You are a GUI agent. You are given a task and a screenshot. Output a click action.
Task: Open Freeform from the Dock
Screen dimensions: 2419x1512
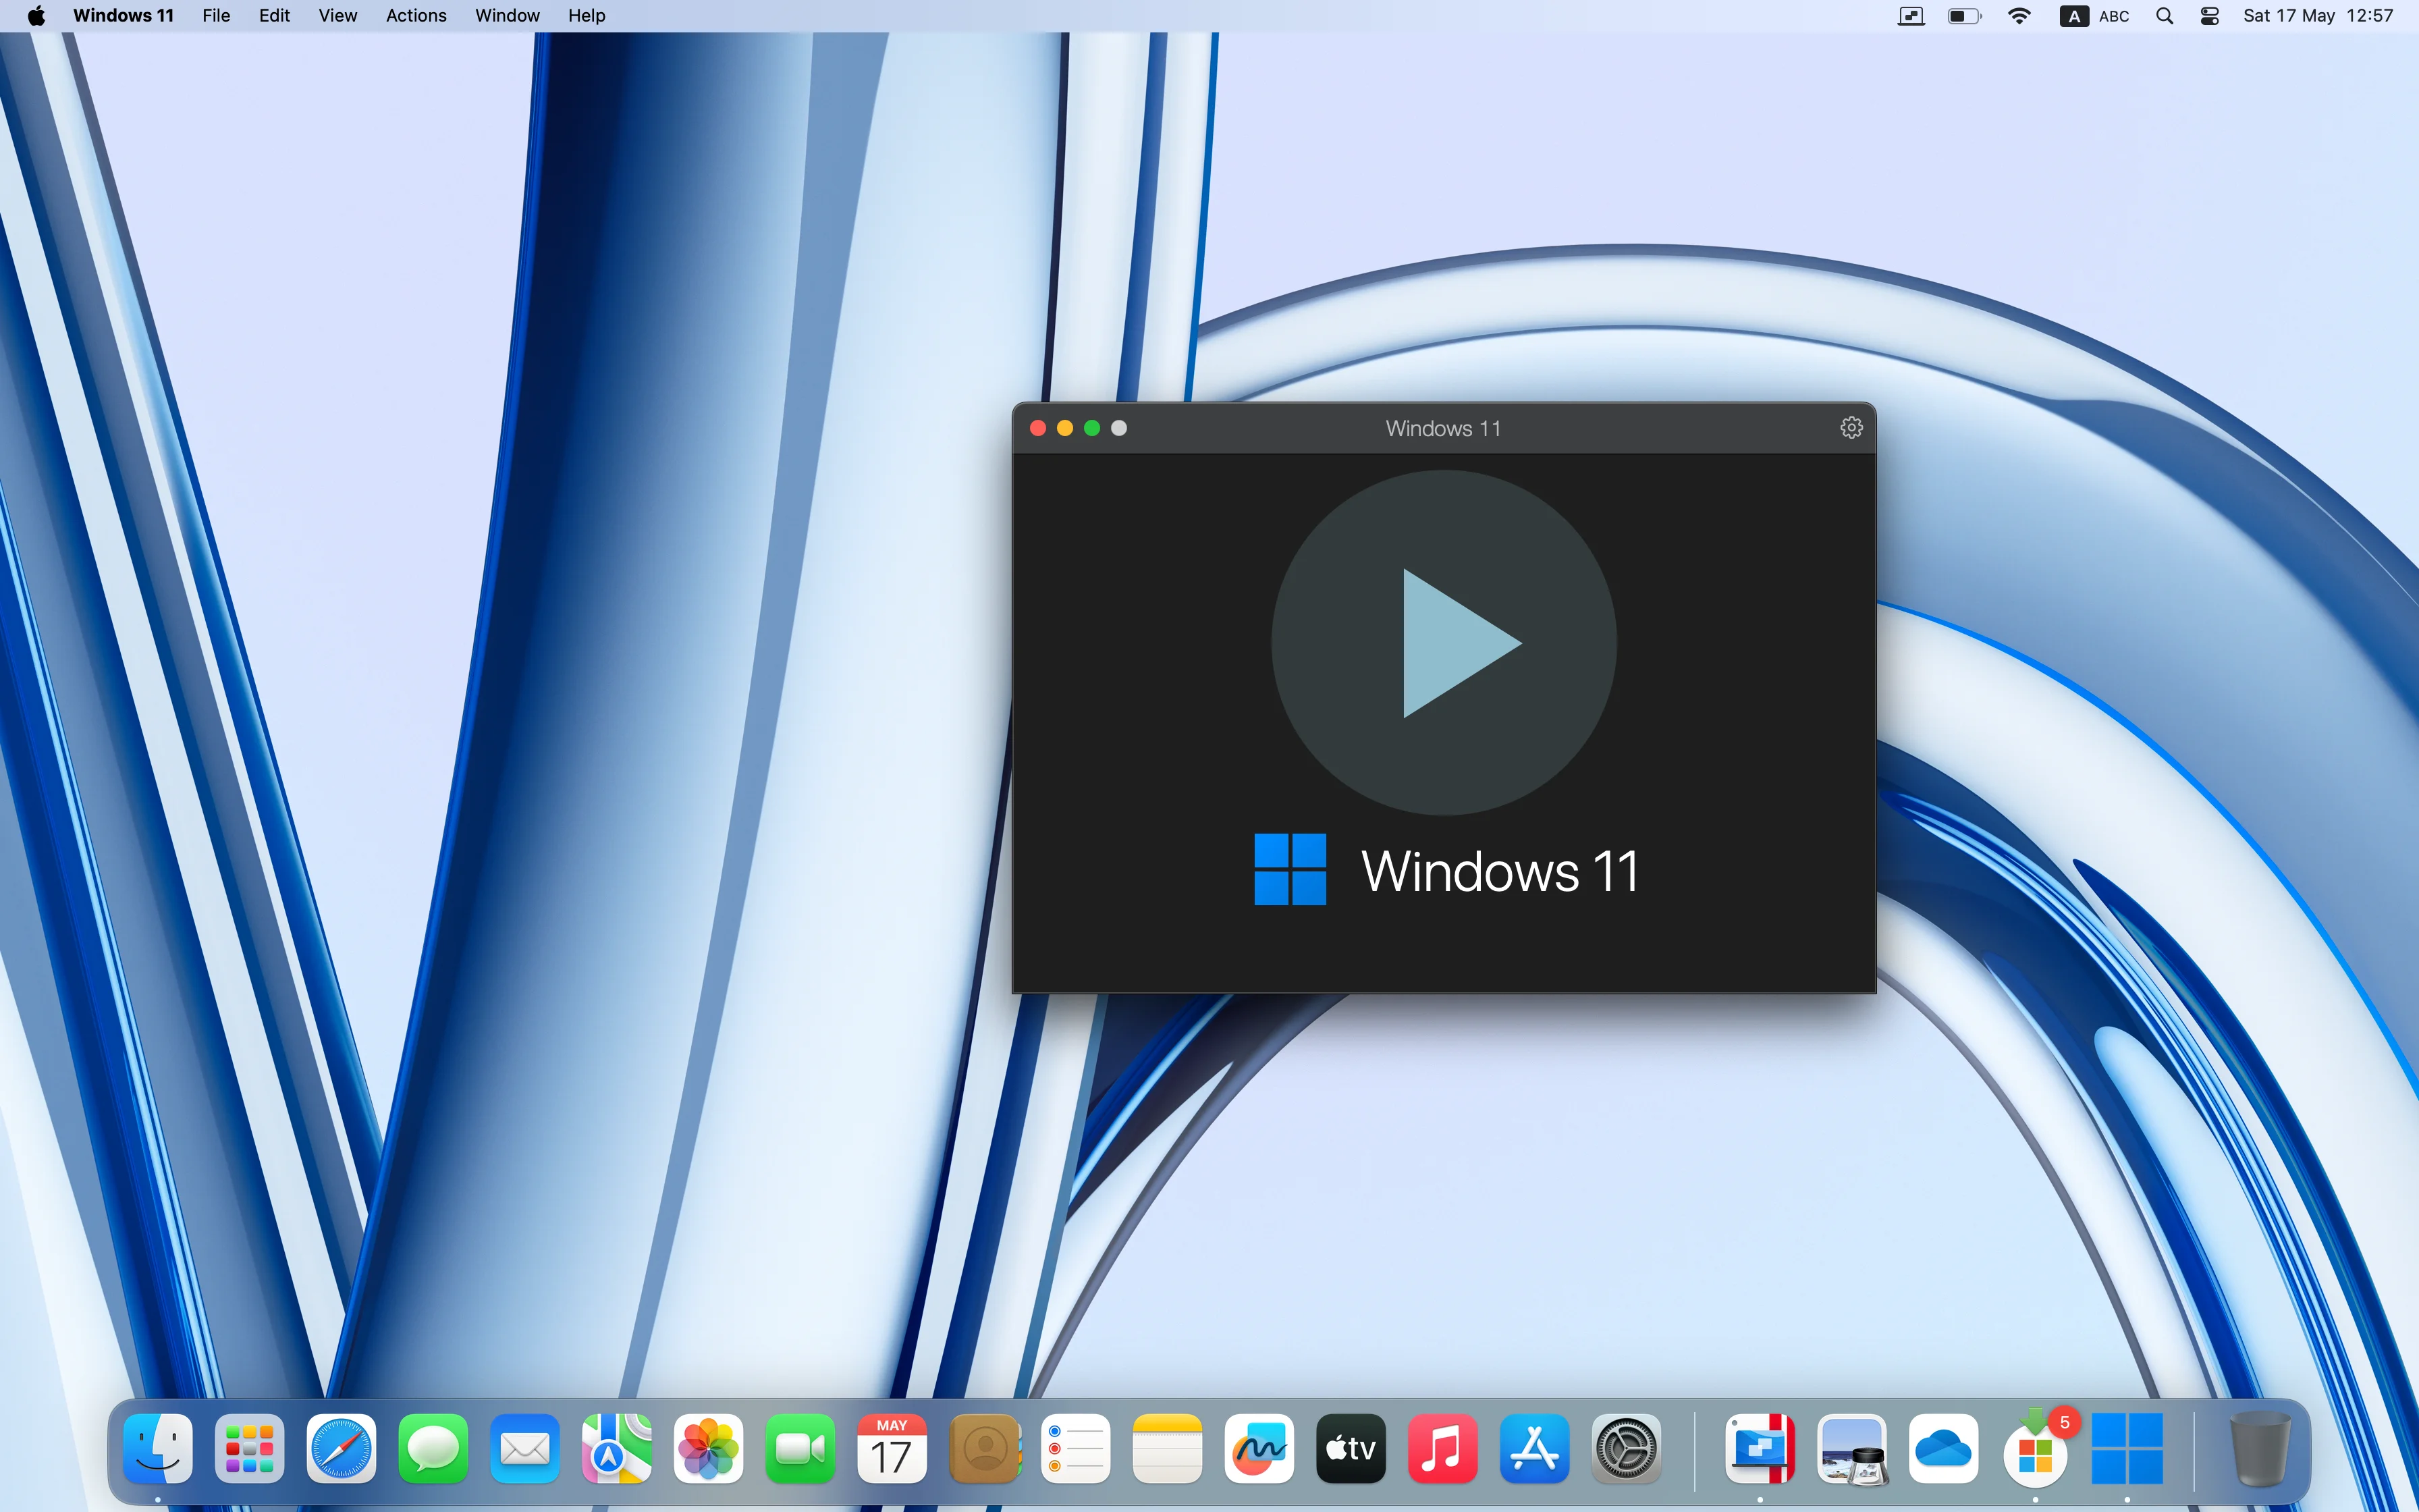[1259, 1448]
